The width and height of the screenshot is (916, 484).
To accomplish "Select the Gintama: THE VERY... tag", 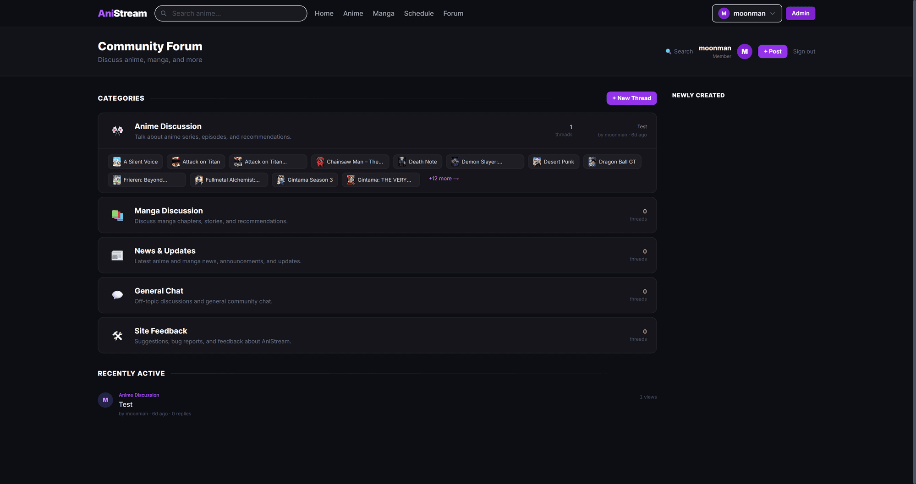I will 380,180.
